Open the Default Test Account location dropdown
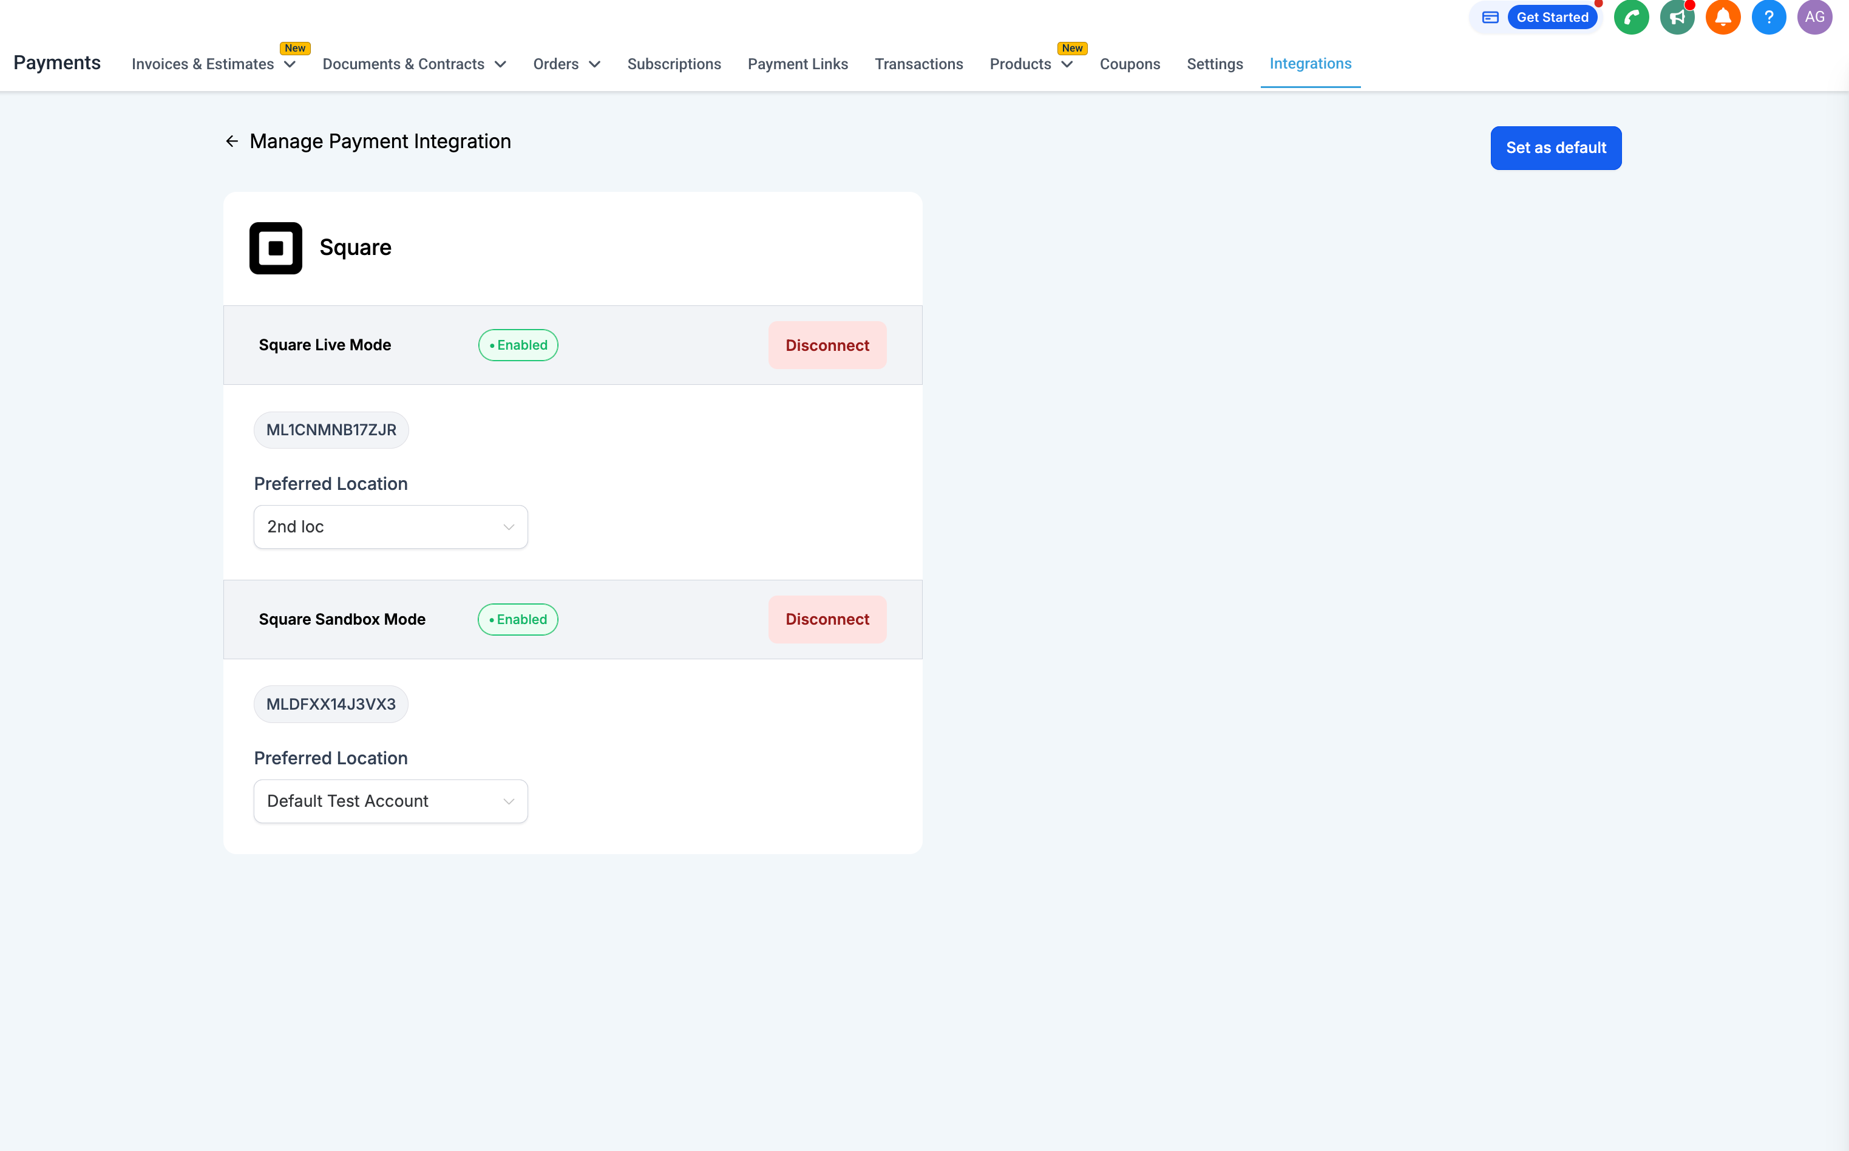1849x1151 pixels. [x=390, y=801]
